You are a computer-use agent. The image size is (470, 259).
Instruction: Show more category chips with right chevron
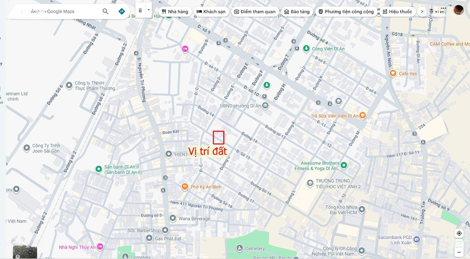(422, 12)
